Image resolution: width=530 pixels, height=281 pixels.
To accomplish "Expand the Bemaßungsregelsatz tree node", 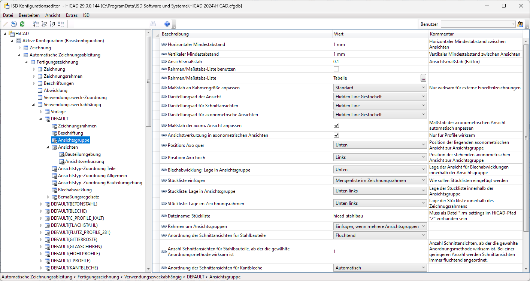I will [48, 197].
